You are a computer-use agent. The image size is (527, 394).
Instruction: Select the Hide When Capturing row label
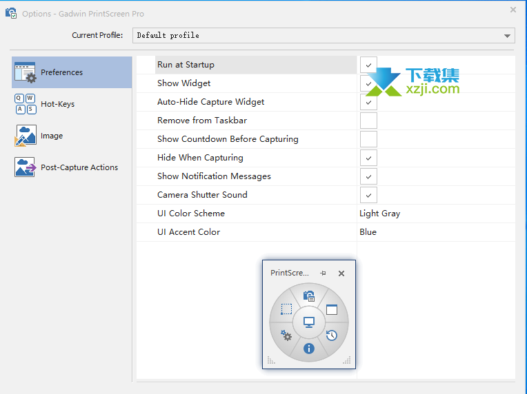click(200, 158)
